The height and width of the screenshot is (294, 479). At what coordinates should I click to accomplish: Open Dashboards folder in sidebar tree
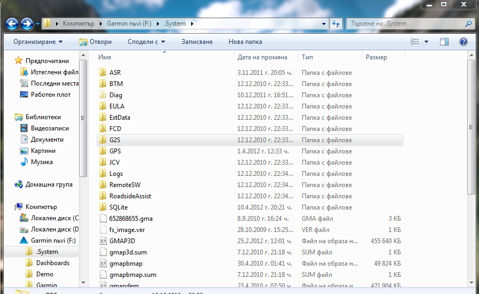click(52, 263)
